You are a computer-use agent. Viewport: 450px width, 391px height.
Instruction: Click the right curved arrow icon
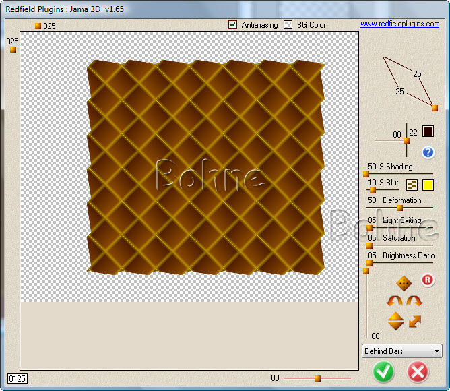coord(414,301)
